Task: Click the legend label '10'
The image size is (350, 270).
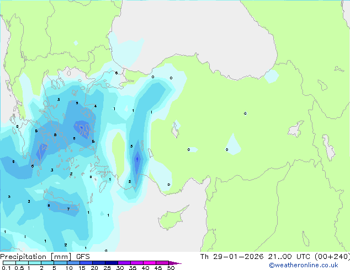Action: (x=69, y=268)
